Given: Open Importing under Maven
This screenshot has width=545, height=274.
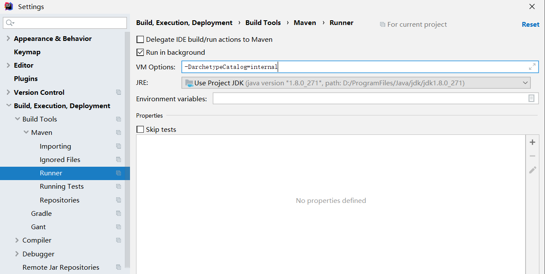Looking at the screenshot, I should click(x=55, y=146).
